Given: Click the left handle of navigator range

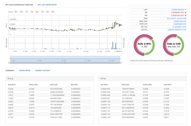Looking at the screenshot, I should point(10,59).
